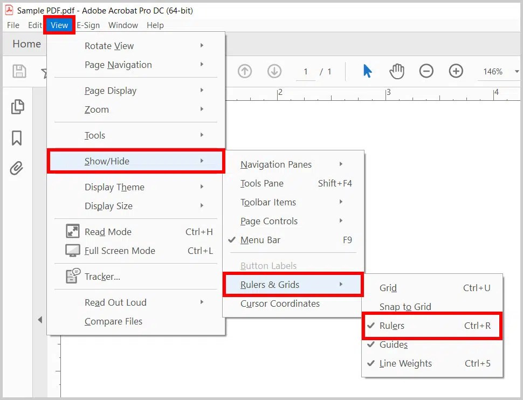Click the Acrobat PDF title bar icon
523x400 pixels.
coord(9,10)
